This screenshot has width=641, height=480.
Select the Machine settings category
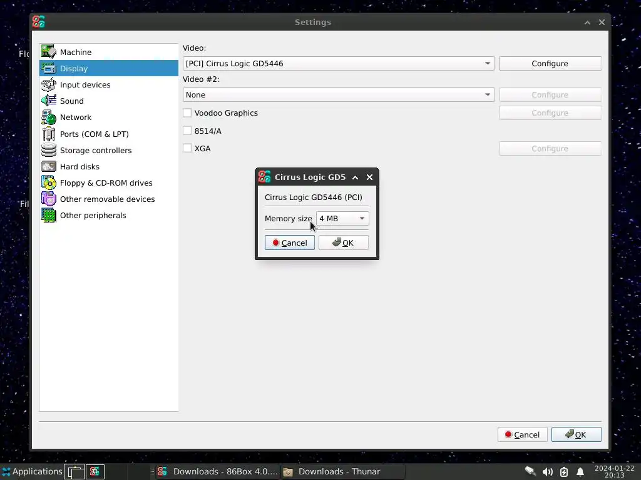click(x=109, y=52)
